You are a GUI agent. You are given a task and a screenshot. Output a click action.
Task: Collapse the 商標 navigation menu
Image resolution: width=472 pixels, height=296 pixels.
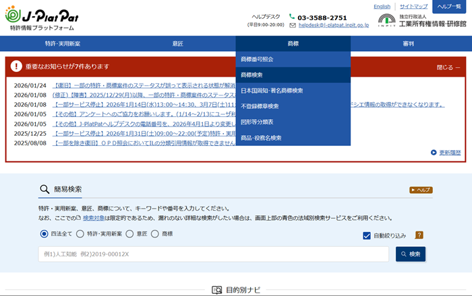pyautogui.click(x=293, y=44)
